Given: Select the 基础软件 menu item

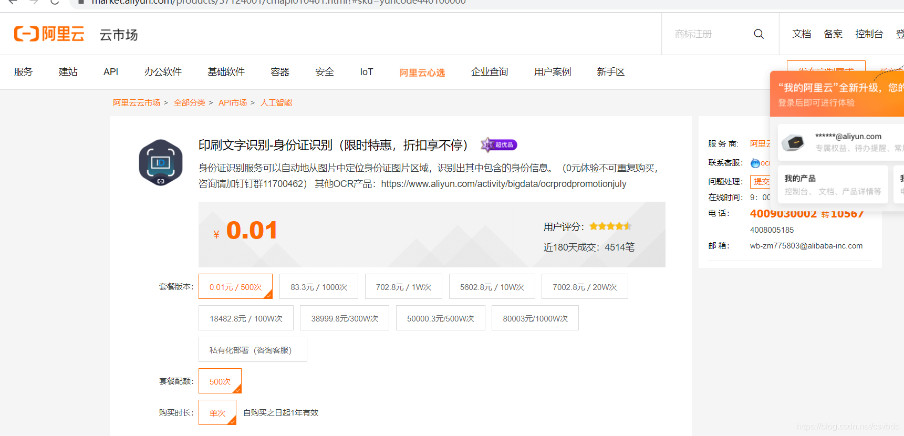Looking at the screenshot, I should 226,72.
